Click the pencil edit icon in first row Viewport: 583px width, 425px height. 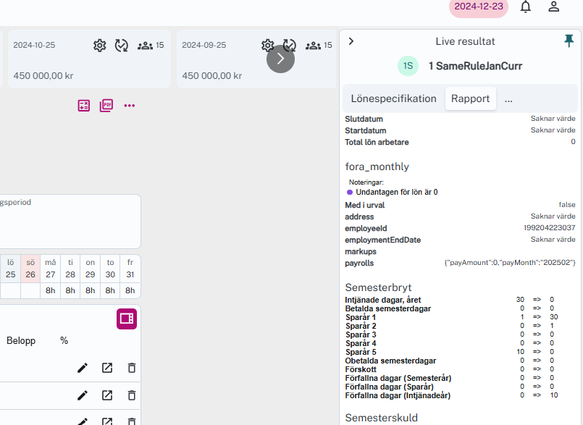coord(83,368)
